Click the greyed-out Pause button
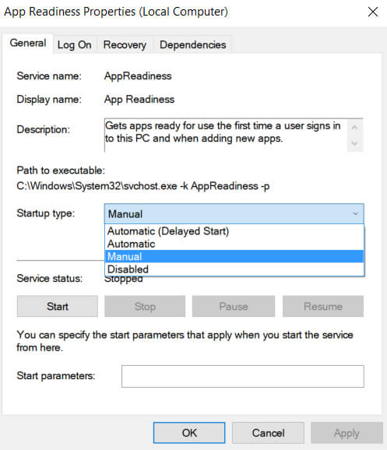387x450 pixels. (x=234, y=306)
